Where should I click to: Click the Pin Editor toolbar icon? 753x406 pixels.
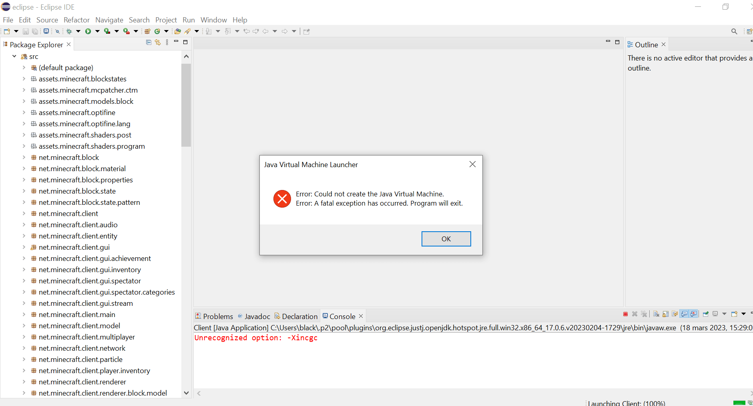point(307,31)
